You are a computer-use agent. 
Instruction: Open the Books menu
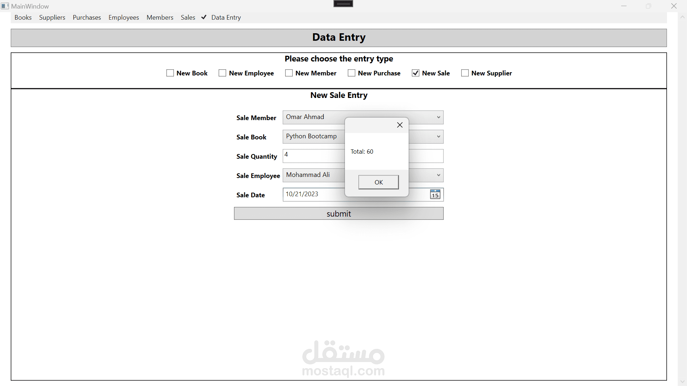point(23,18)
